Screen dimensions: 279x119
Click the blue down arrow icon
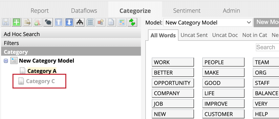click(x=69, y=22)
